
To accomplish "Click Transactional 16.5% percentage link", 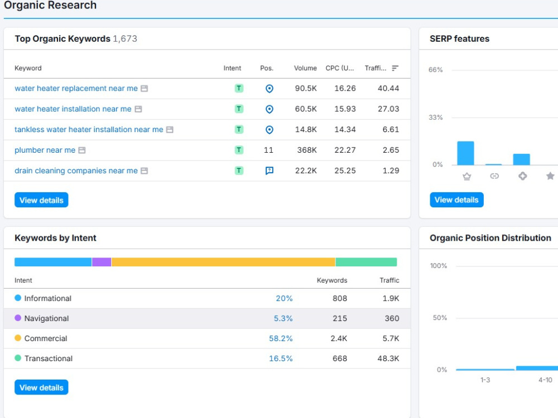I will click(281, 358).
